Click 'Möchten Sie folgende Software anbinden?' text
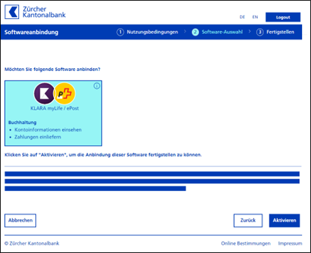Screen dimensions: 311x253 (x=53, y=70)
